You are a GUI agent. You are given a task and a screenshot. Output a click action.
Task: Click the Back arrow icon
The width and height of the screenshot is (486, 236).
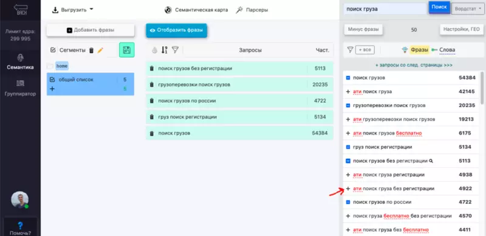(20, 10)
